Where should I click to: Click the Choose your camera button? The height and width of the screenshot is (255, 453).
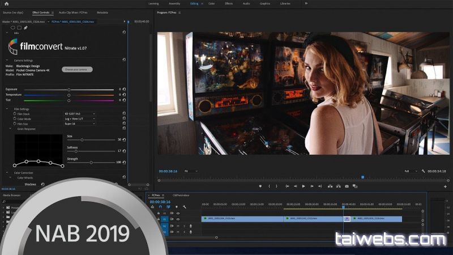click(77, 69)
